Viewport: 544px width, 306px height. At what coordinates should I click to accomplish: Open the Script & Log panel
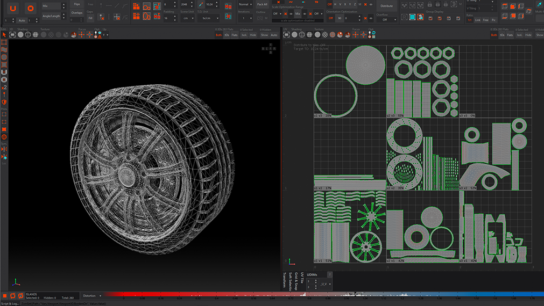pyautogui.click(x=10, y=303)
